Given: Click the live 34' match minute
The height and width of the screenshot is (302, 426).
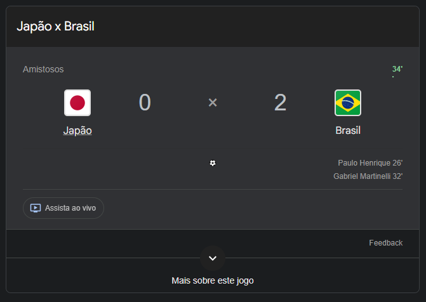Looking at the screenshot, I should coord(397,69).
